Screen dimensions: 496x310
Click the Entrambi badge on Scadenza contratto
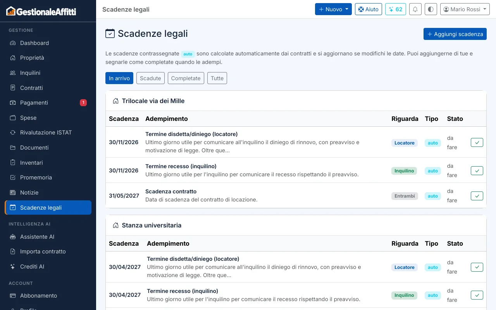[405, 196]
